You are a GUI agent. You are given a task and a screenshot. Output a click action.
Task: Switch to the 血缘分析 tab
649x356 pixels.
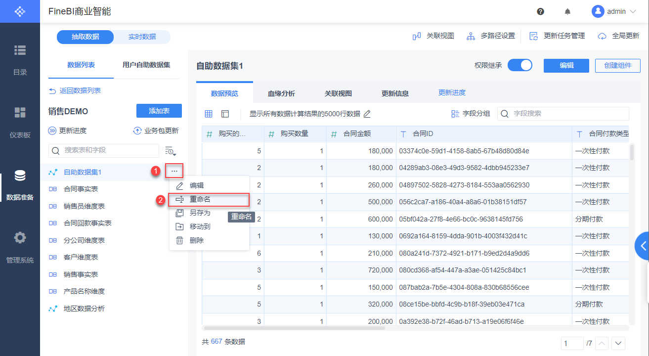click(281, 93)
